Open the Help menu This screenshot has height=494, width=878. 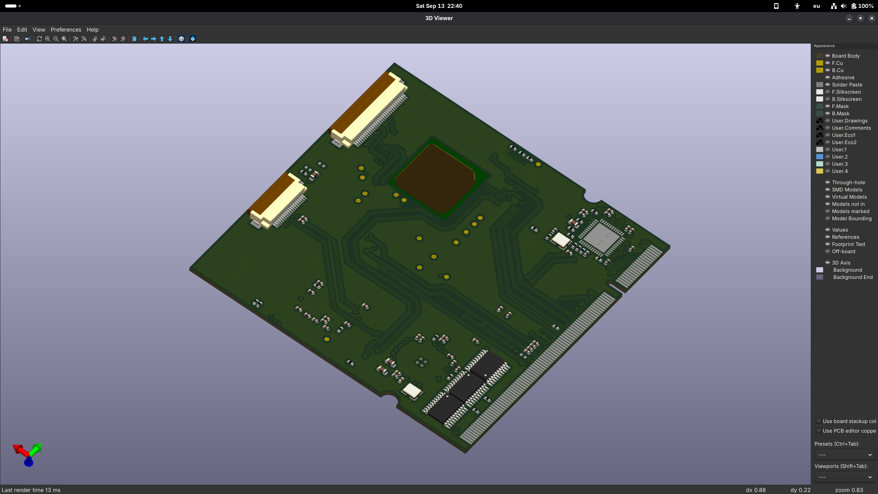pos(93,30)
